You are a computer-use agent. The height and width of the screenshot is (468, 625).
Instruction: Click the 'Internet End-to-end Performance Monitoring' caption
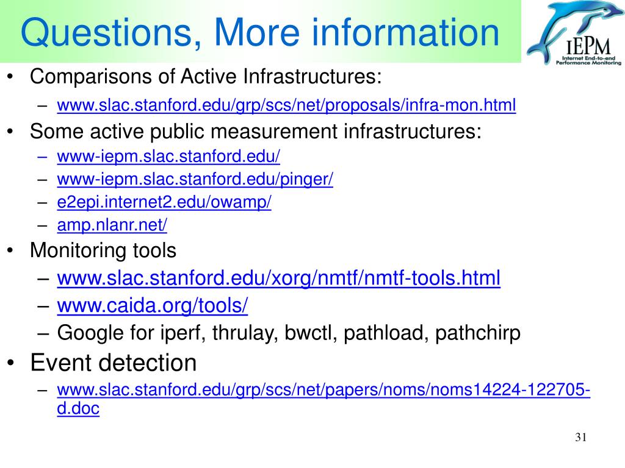click(x=588, y=60)
